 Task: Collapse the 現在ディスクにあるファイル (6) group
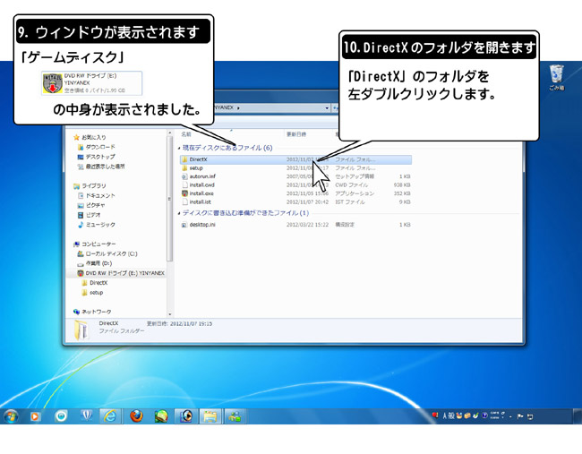coord(179,148)
